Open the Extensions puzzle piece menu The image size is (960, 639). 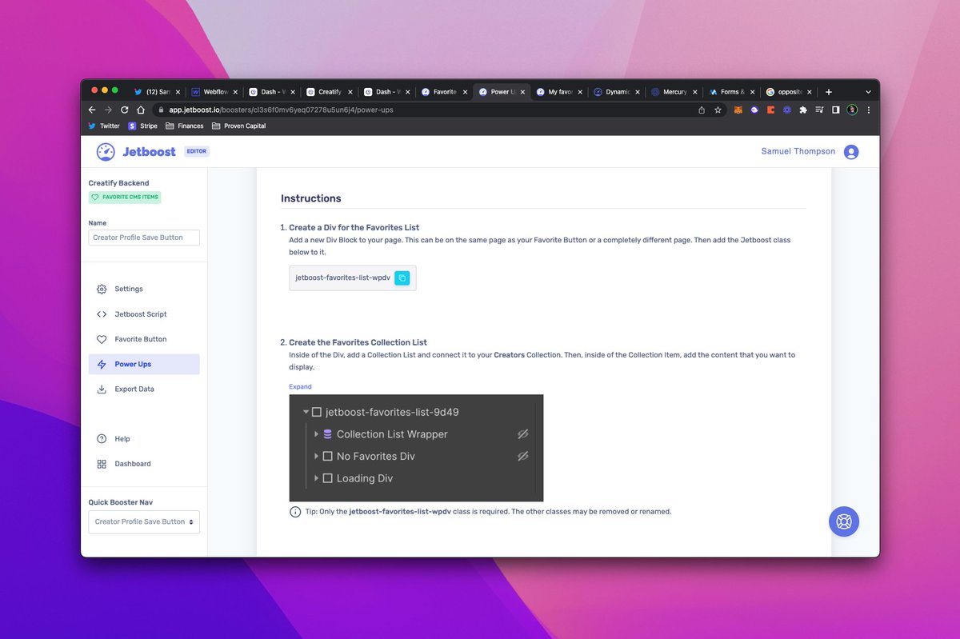pos(803,110)
